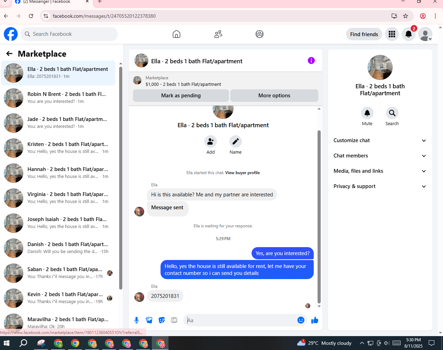Open the emoji picker icon

301,320
